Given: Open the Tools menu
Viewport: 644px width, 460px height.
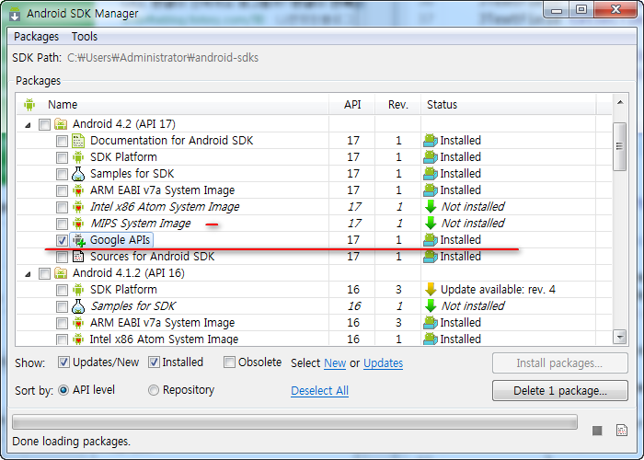Looking at the screenshot, I should coord(85,37).
